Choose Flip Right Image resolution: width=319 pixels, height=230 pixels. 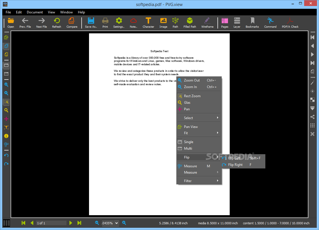click(243, 164)
